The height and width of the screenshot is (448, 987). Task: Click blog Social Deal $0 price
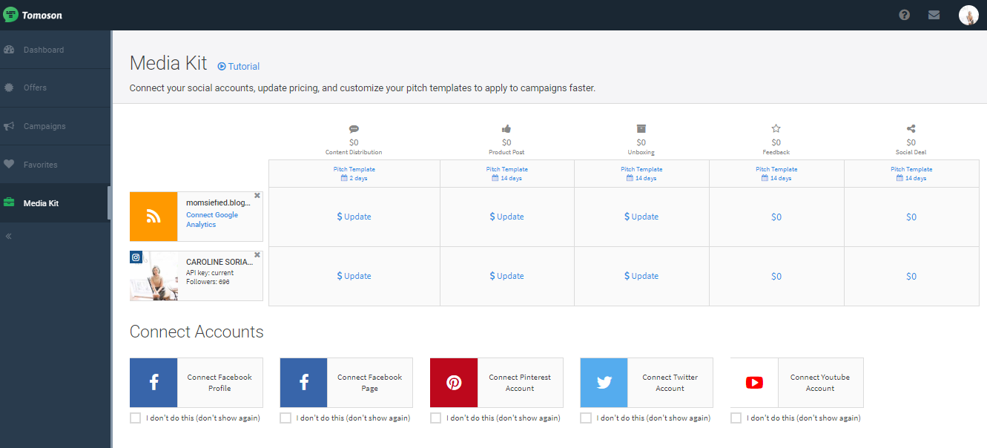pos(911,217)
